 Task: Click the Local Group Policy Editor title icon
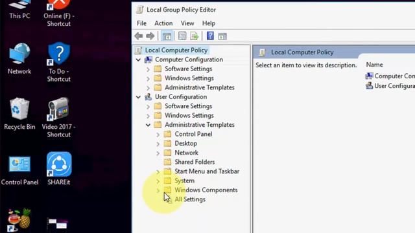click(139, 10)
